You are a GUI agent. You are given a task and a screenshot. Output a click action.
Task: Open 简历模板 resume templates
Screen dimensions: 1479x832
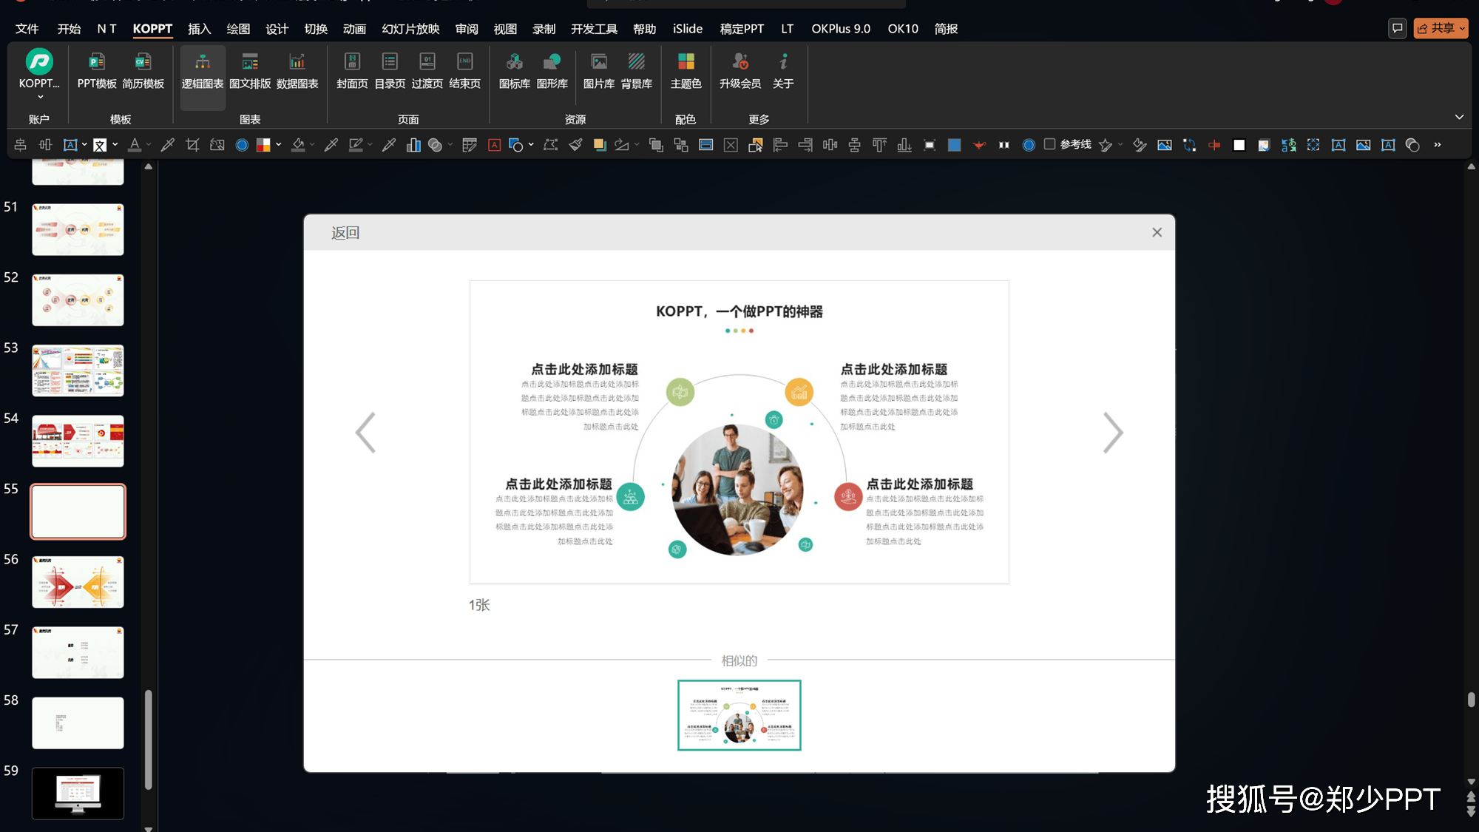click(x=143, y=71)
